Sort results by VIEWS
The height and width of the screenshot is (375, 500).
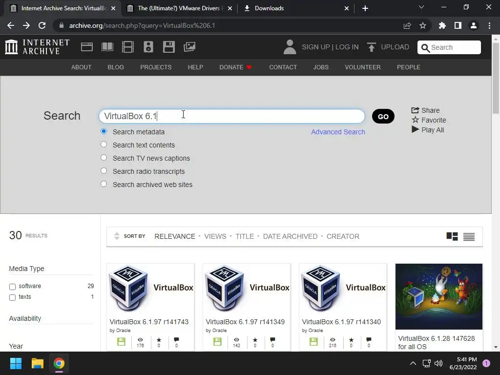point(215,236)
